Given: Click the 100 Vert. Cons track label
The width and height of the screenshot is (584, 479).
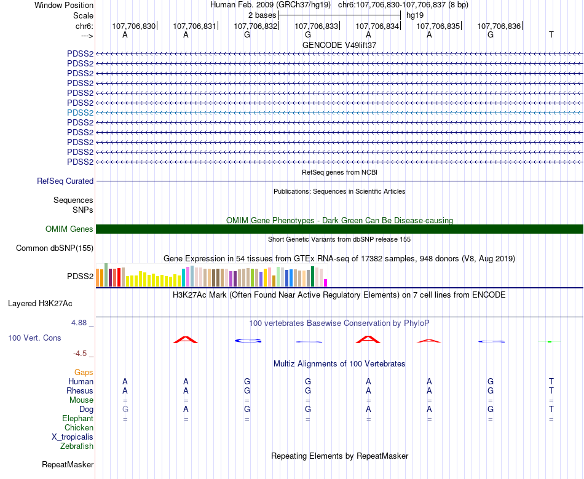Looking at the screenshot, I should (34, 338).
